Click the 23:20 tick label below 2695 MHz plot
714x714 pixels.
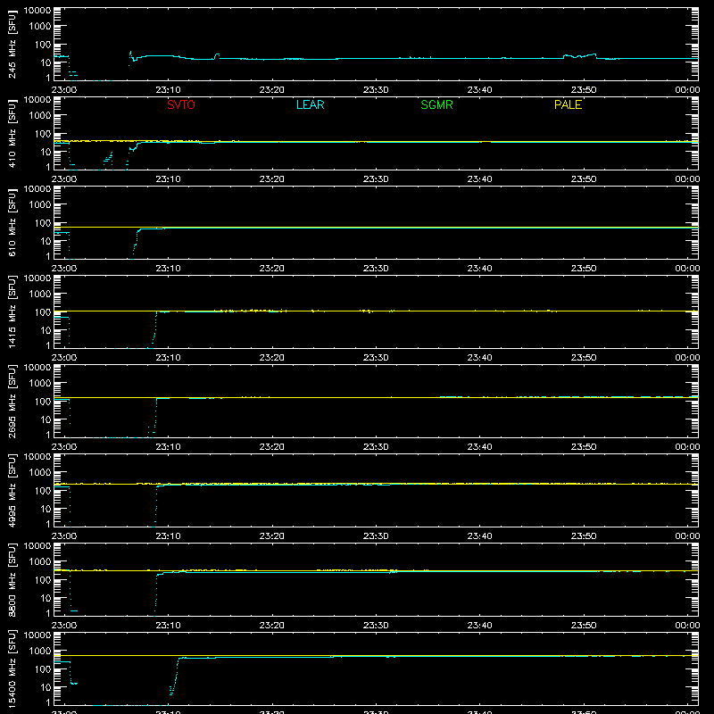click(272, 447)
